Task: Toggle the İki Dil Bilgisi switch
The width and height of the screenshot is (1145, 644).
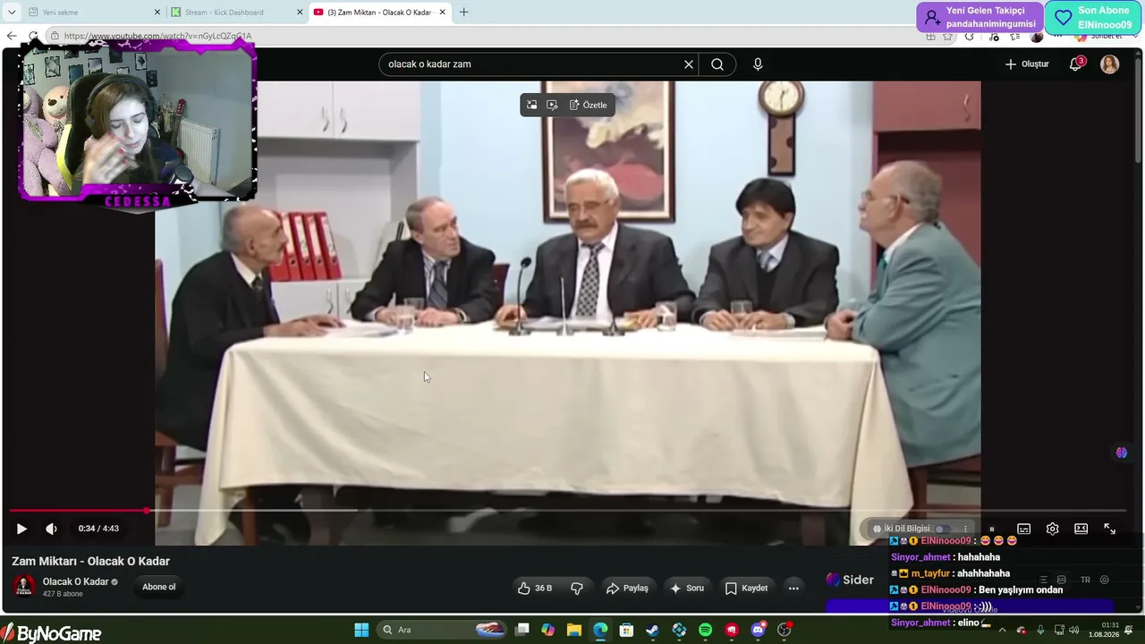Action: point(942,529)
